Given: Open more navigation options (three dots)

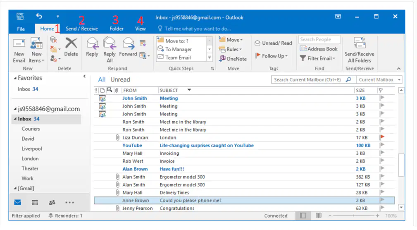Looking at the screenshot, I should [x=70, y=203].
